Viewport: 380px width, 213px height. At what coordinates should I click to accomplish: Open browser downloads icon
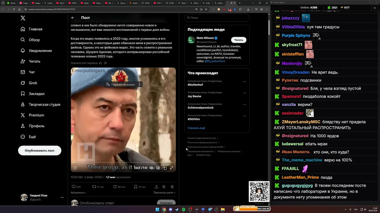click(248, 9)
